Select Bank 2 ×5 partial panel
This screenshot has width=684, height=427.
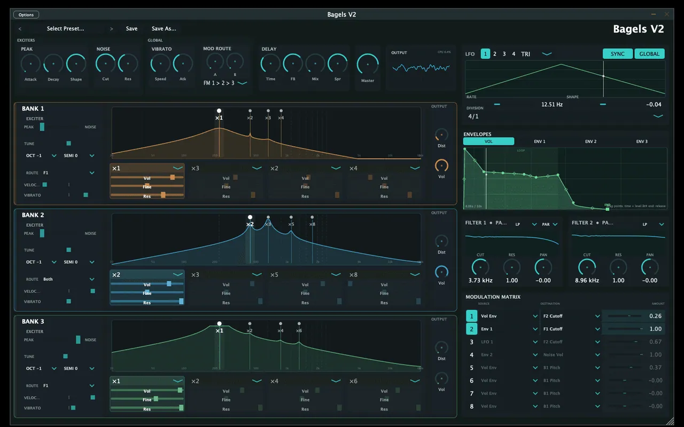305,288
